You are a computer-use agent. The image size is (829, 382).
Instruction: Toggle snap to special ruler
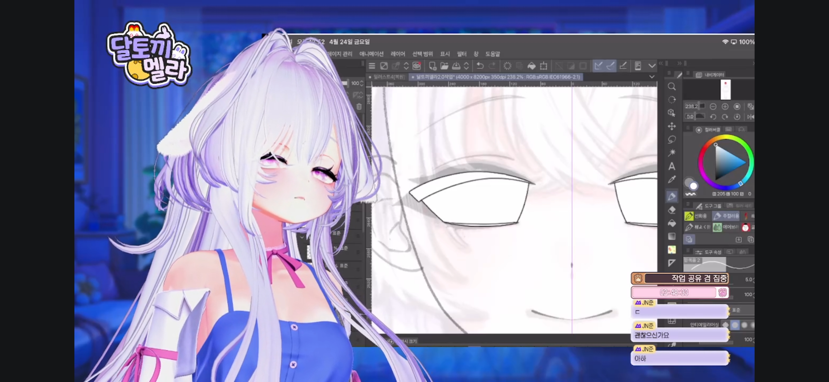(611, 66)
